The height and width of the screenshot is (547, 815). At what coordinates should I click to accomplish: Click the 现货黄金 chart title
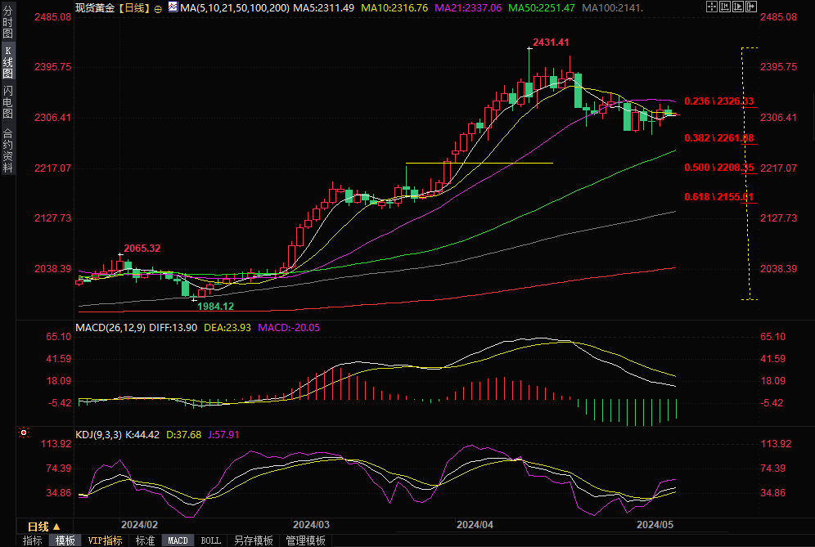tap(95, 8)
